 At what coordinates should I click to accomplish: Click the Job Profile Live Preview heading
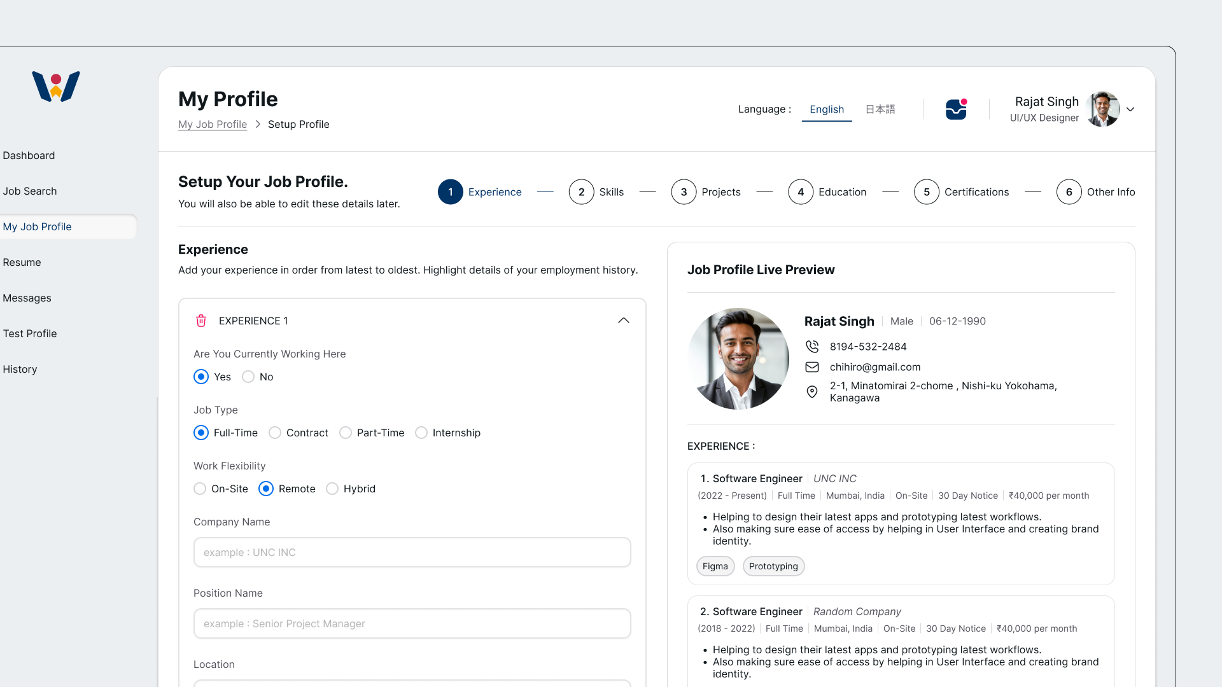(x=761, y=270)
